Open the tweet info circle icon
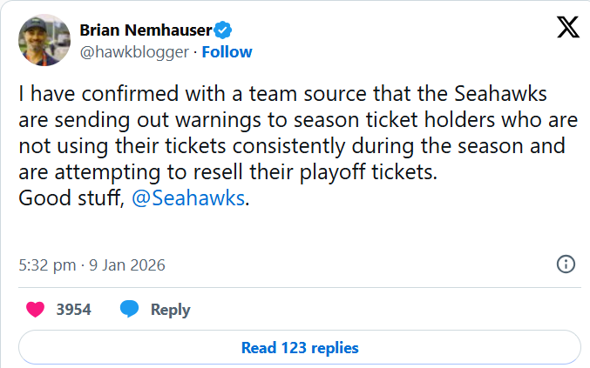Screen dimensions: 590x368 point(565,264)
